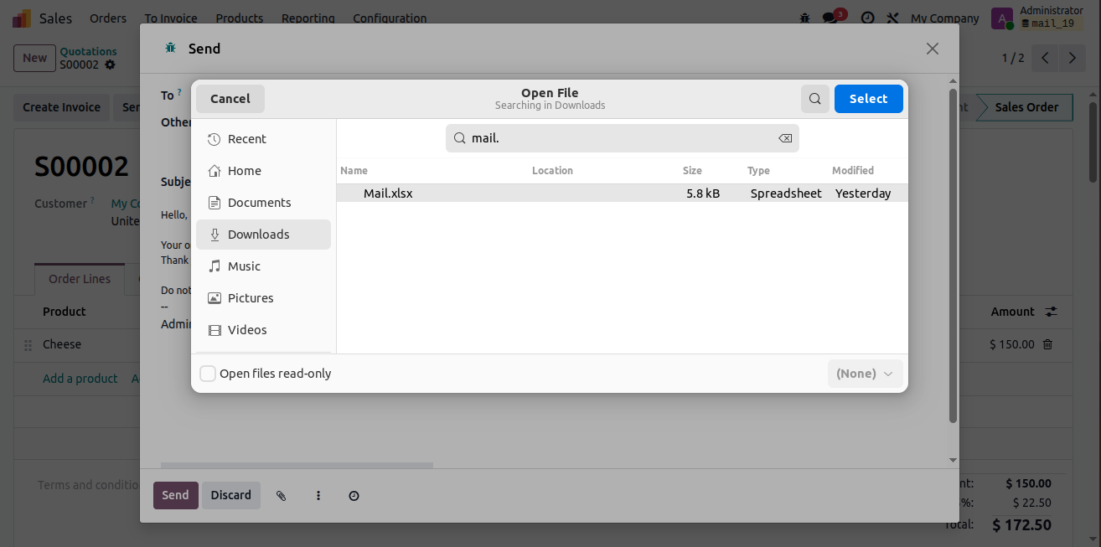Click the tools wrench icon in navbar
1101x547 pixels.
892,18
